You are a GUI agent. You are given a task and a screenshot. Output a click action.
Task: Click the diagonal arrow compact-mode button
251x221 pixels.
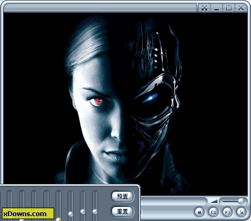[x=241, y=212]
